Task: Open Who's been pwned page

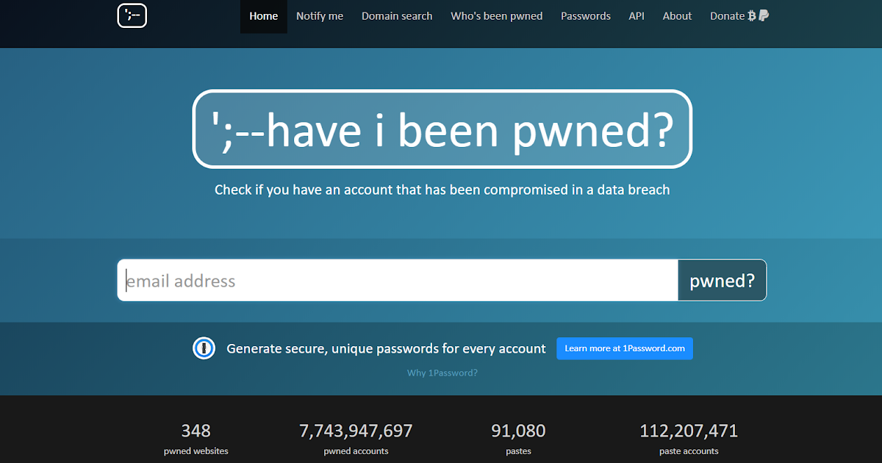Action: [x=497, y=15]
